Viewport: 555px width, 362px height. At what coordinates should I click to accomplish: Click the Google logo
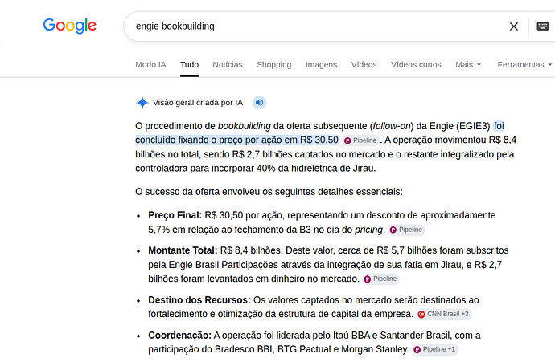click(x=70, y=26)
